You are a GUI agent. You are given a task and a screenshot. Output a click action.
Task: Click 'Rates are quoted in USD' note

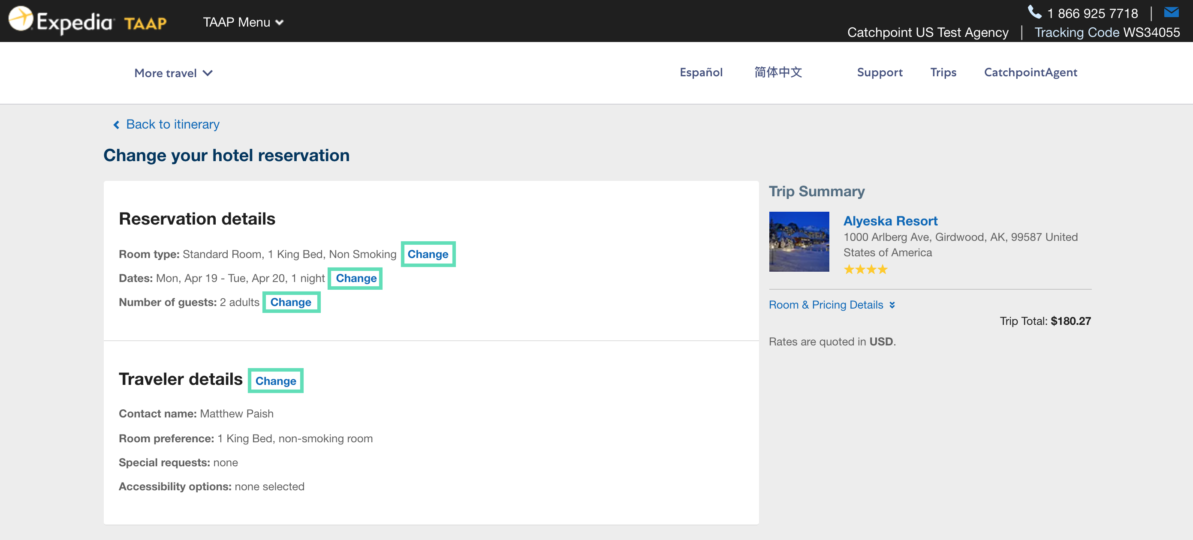(x=832, y=342)
